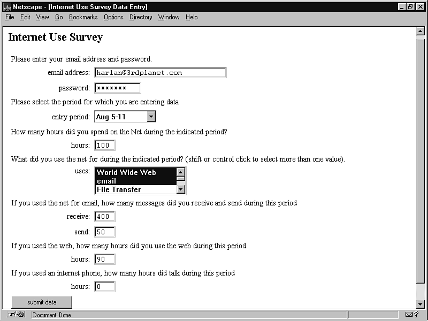Click the internet phone hours field

click(x=105, y=287)
